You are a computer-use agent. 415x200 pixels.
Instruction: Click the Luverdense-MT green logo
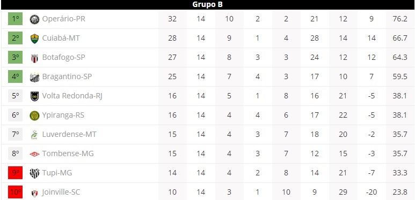tap(34, 135)
